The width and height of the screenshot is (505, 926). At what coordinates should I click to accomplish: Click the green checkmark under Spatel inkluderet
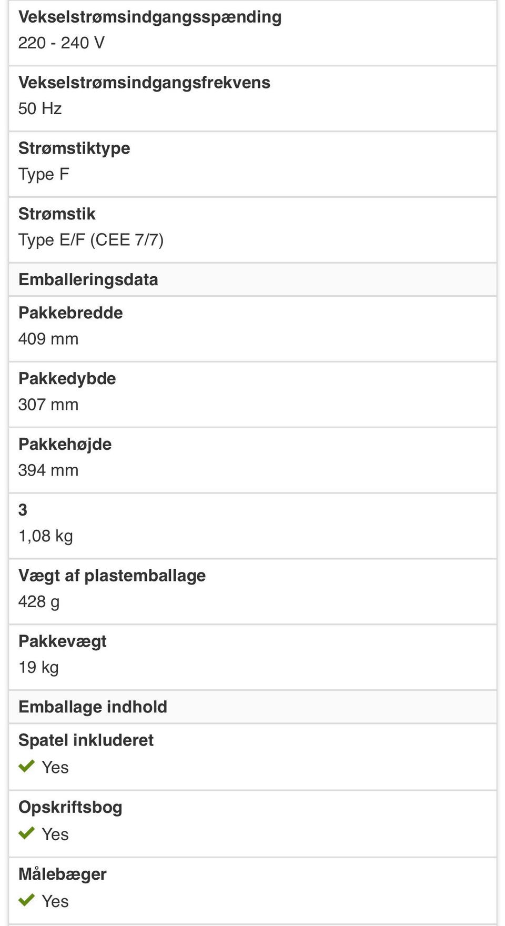coord(26,766)
